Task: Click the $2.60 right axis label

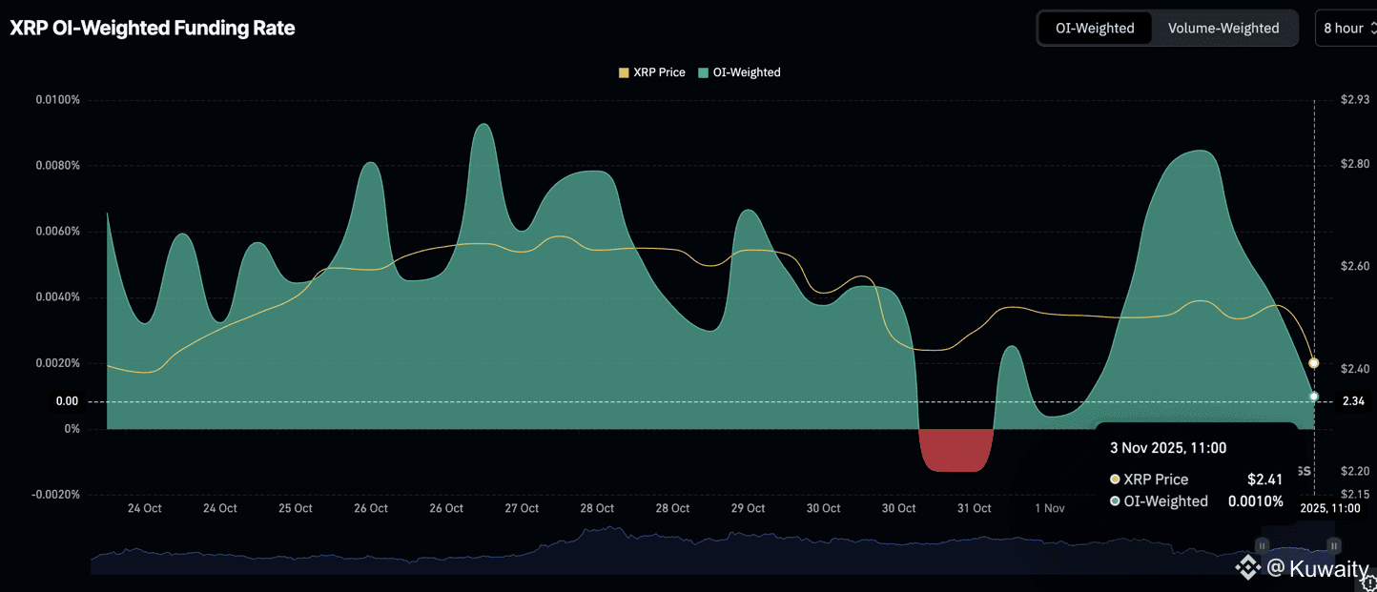Action: [1355, 267]
